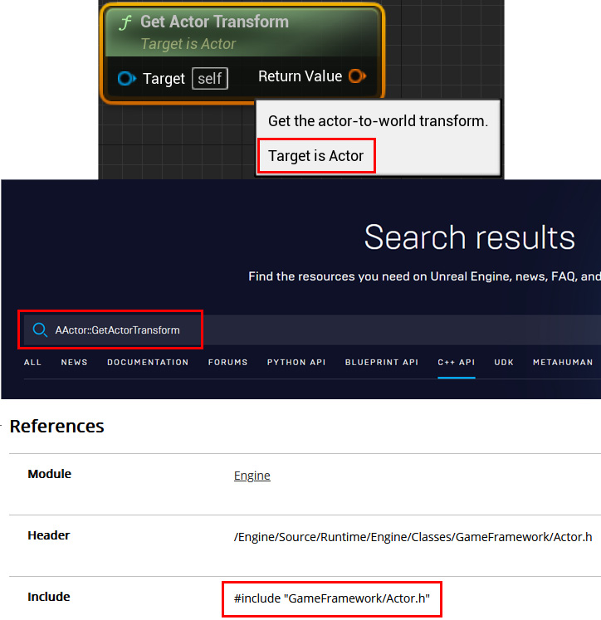601x620 pixels.
Task: Switch to the ALL tab
Action: point(32,362)
